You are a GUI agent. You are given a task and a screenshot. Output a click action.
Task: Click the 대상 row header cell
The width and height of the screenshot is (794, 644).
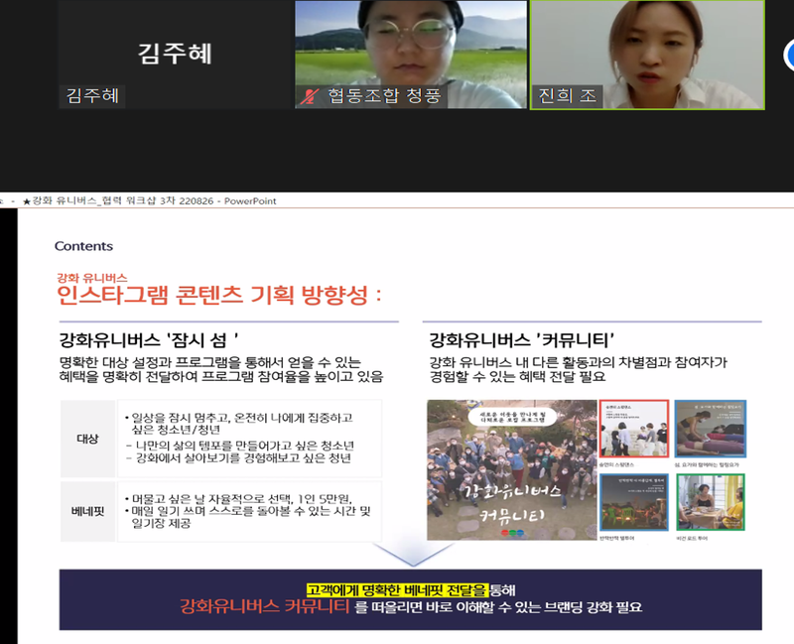coord(86,438)
